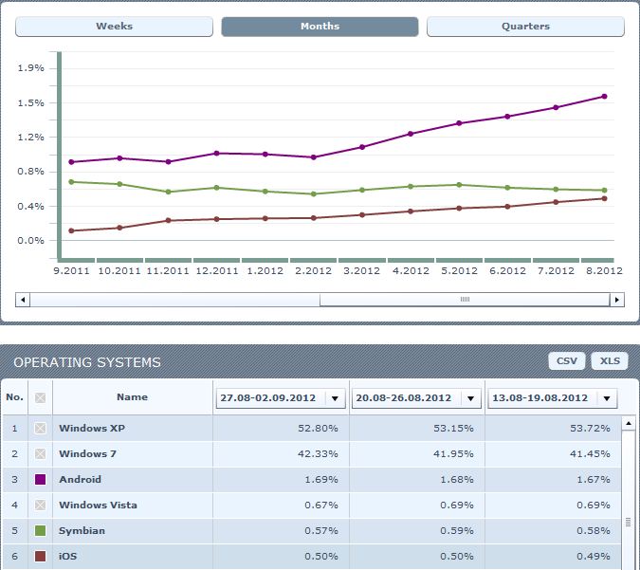
Task: Click the purple Android color swatch
Action: click(x=40, y=480)
